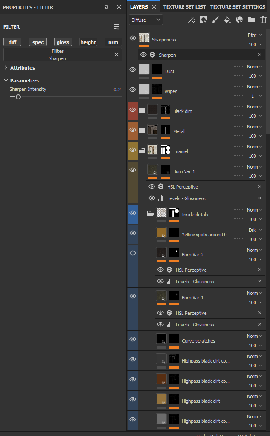Open the Diffuse channel dropdown
The width and height of the screenshot is (270, 436).
[146, 20]
